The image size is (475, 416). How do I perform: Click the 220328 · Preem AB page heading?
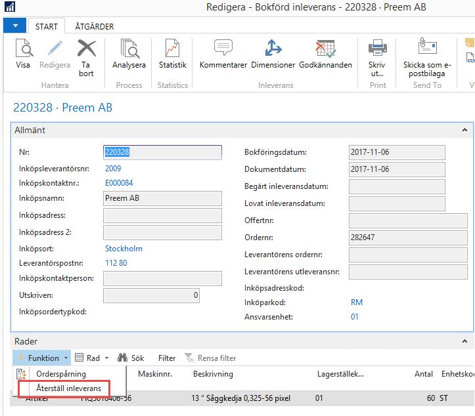(x=62, y=108)
